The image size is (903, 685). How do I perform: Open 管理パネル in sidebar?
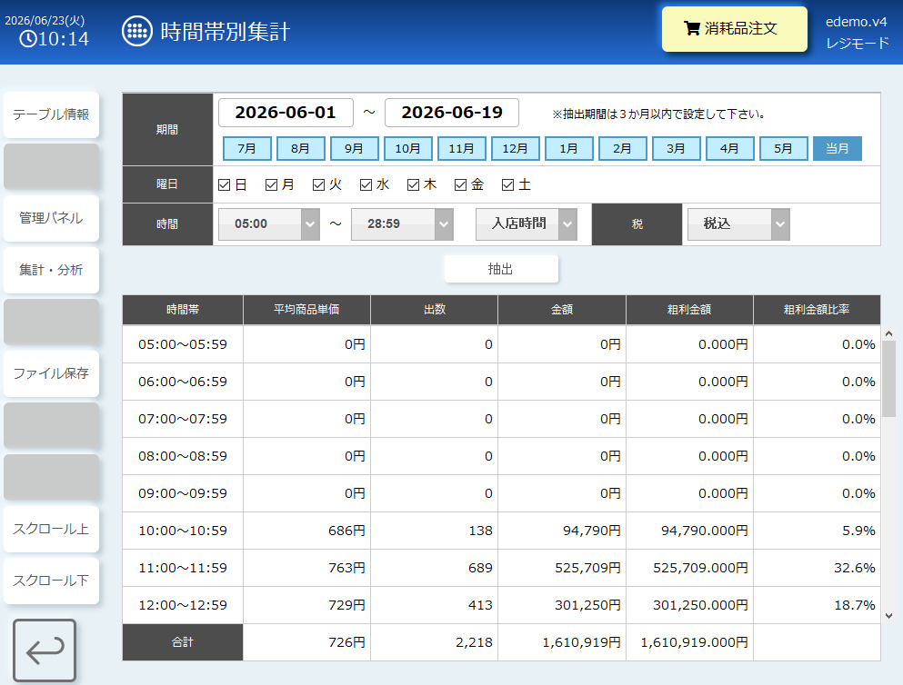coord(51,218)
